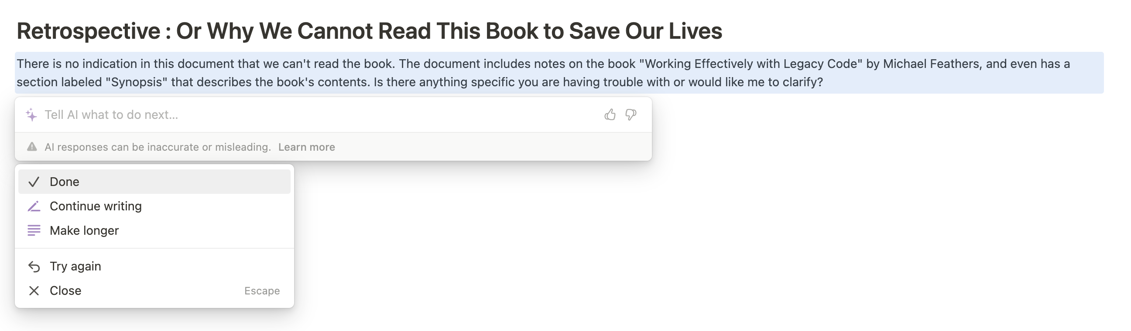Click the X icon next to Close
This screenshot has width=1131, height=331.
click(x=33, y=290)
